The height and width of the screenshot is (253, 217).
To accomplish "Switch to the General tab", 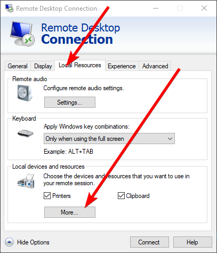I will pos(18,66).
